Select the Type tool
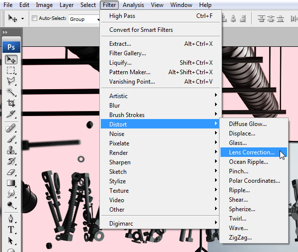This screenshot has width=298, height=252. [x=11, y=230]
